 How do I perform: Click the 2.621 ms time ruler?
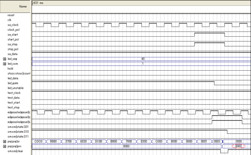click(38, 3)
